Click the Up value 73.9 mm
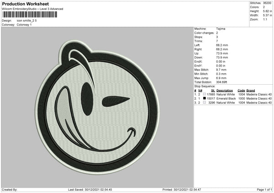274x193 pixels. tap(222, 53)
